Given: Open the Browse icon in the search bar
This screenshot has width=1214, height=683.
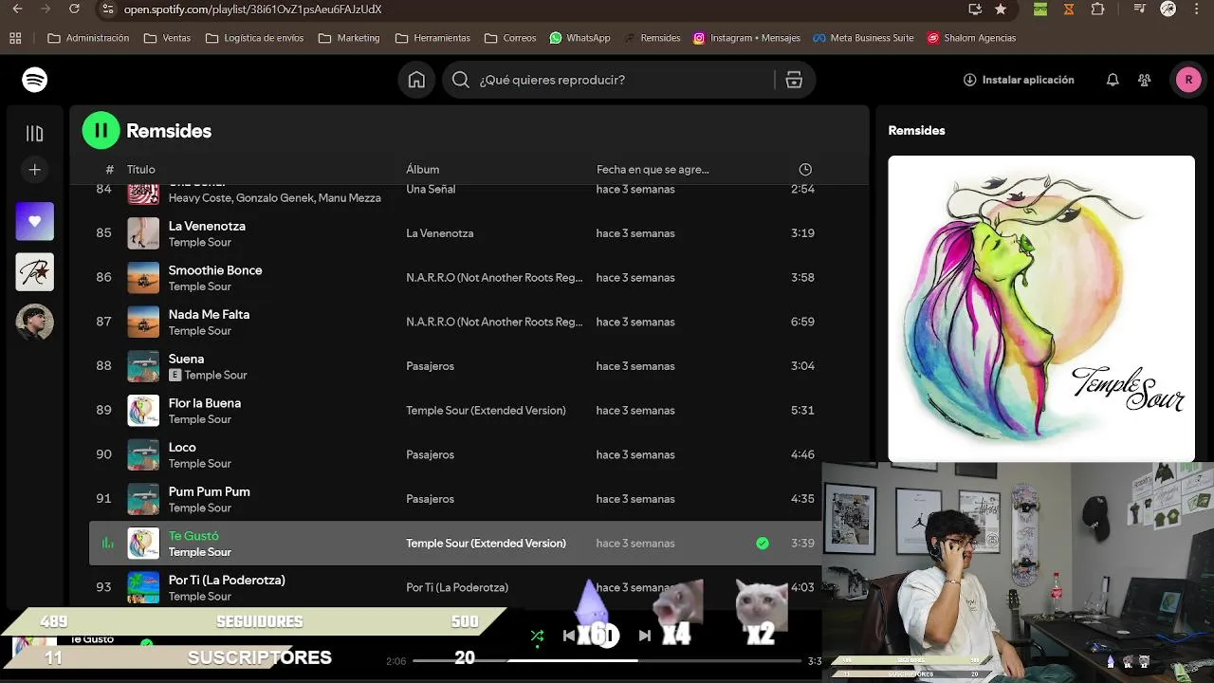Looking at the screenshot, I should click(x=794, y=80).
